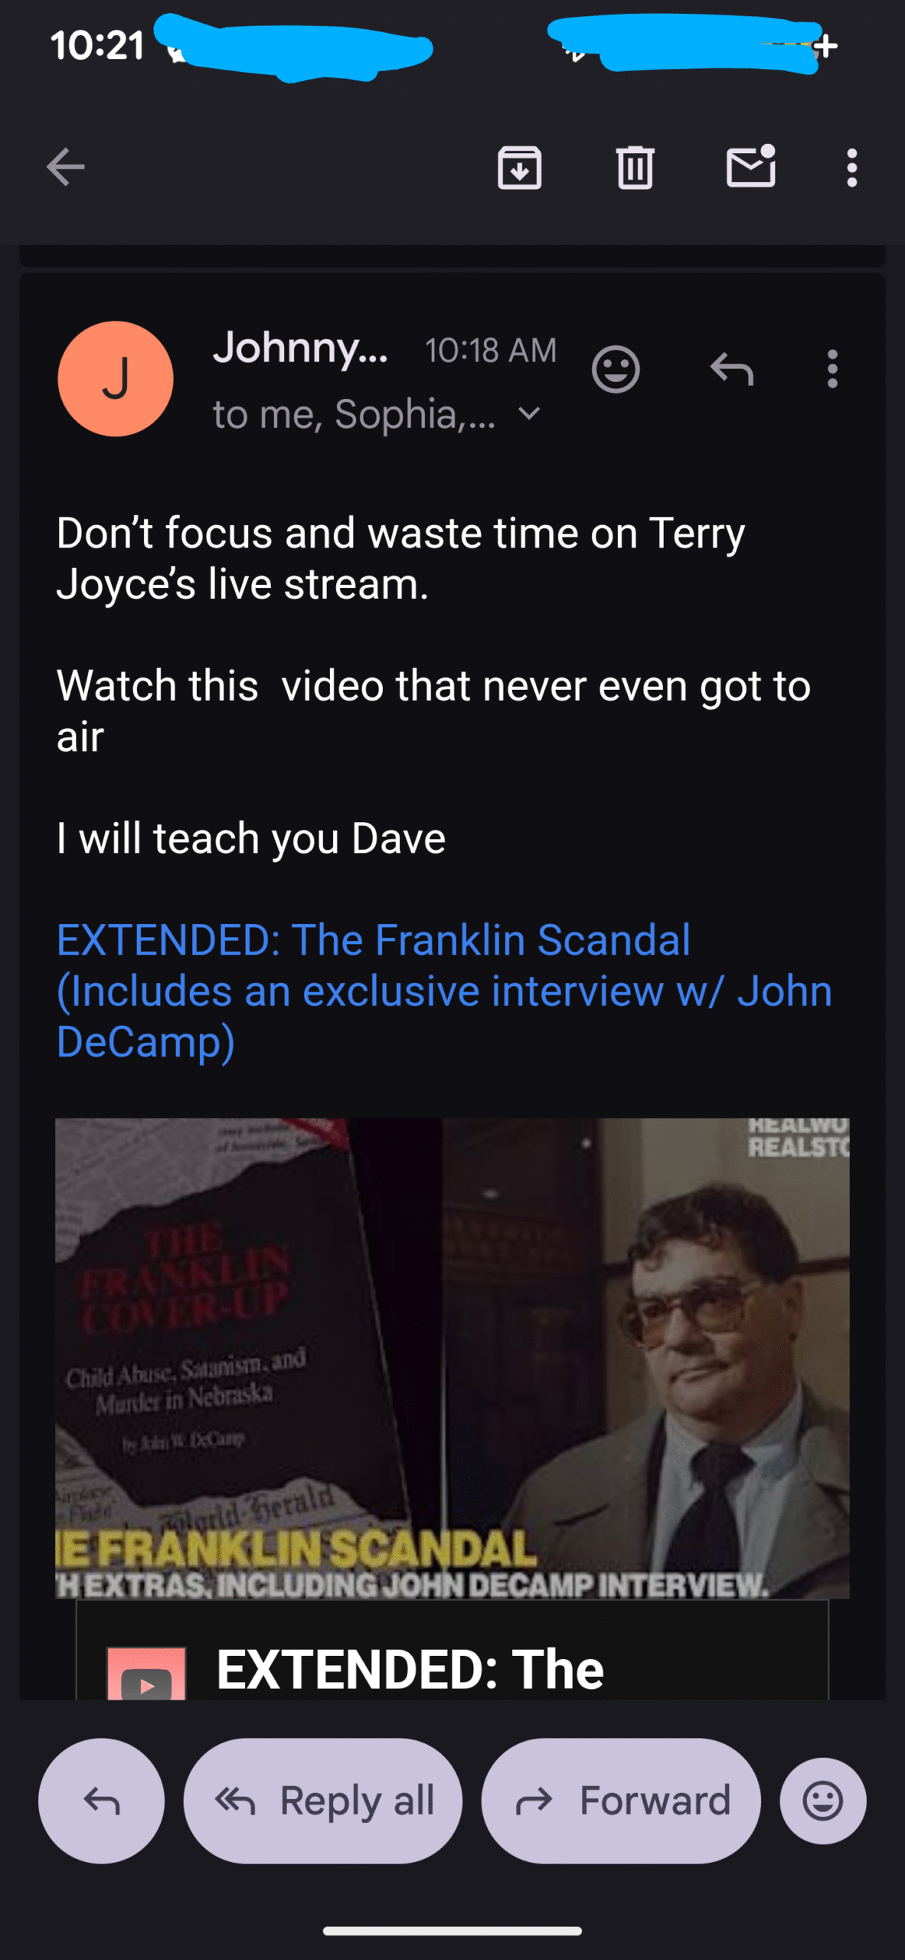Delete the email with trash icon
The image size is (905, 1960).
[x=635, y=168]
